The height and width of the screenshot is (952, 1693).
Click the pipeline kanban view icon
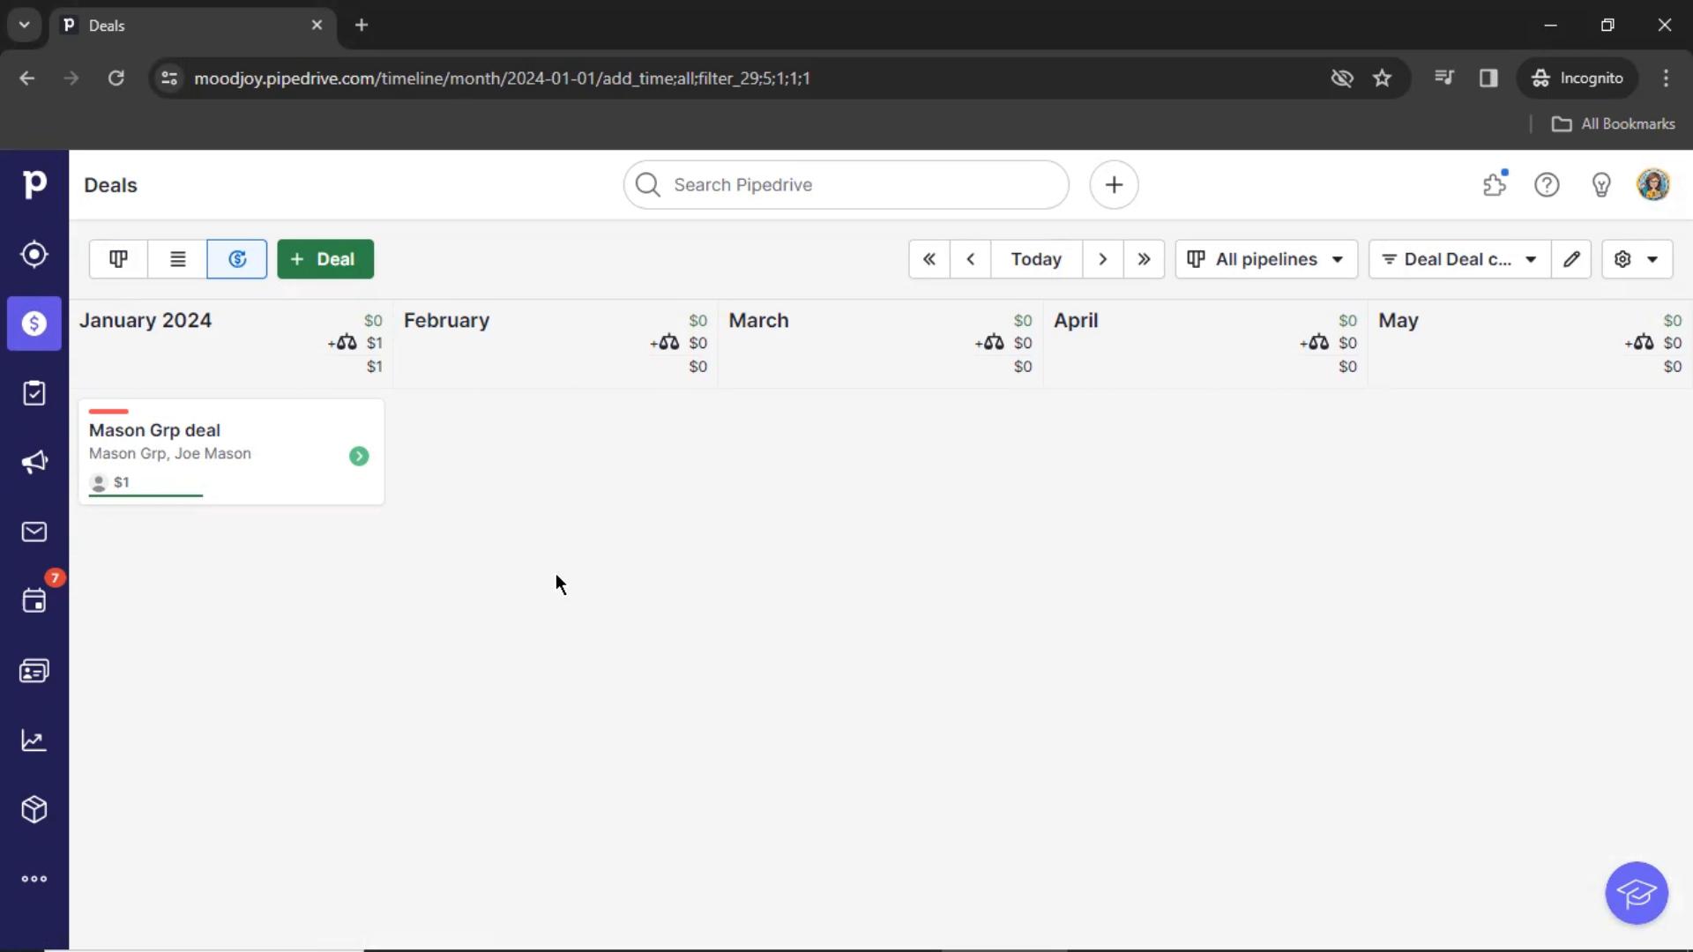[119, 258]
